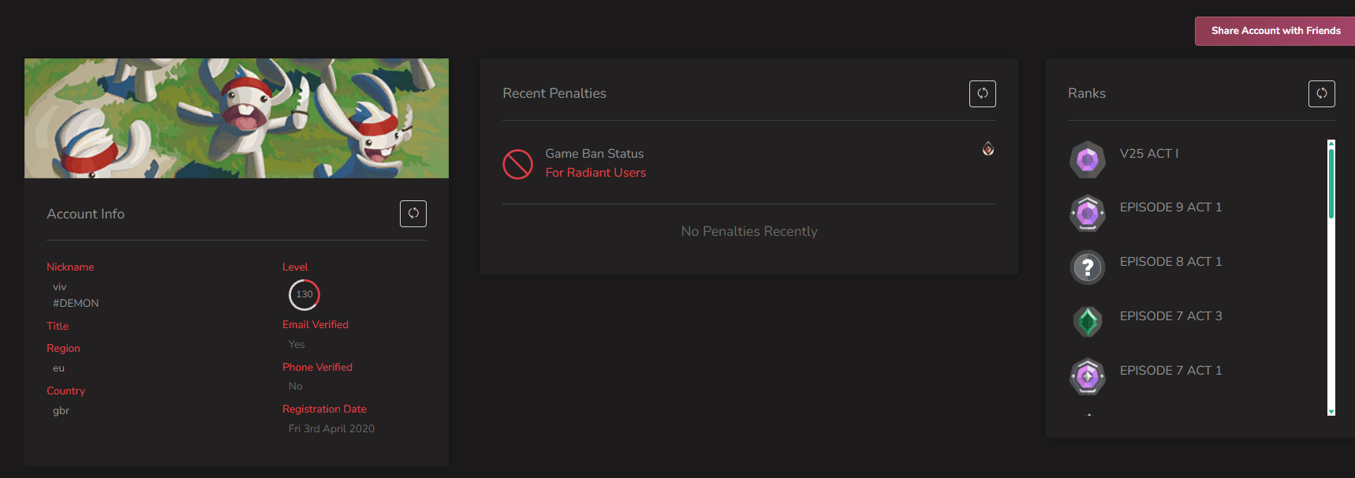Image resolution: width=1355 pixels, height=478 pixels.
Task: Click Share Account with Friends button
Action: pos(1275,31)
